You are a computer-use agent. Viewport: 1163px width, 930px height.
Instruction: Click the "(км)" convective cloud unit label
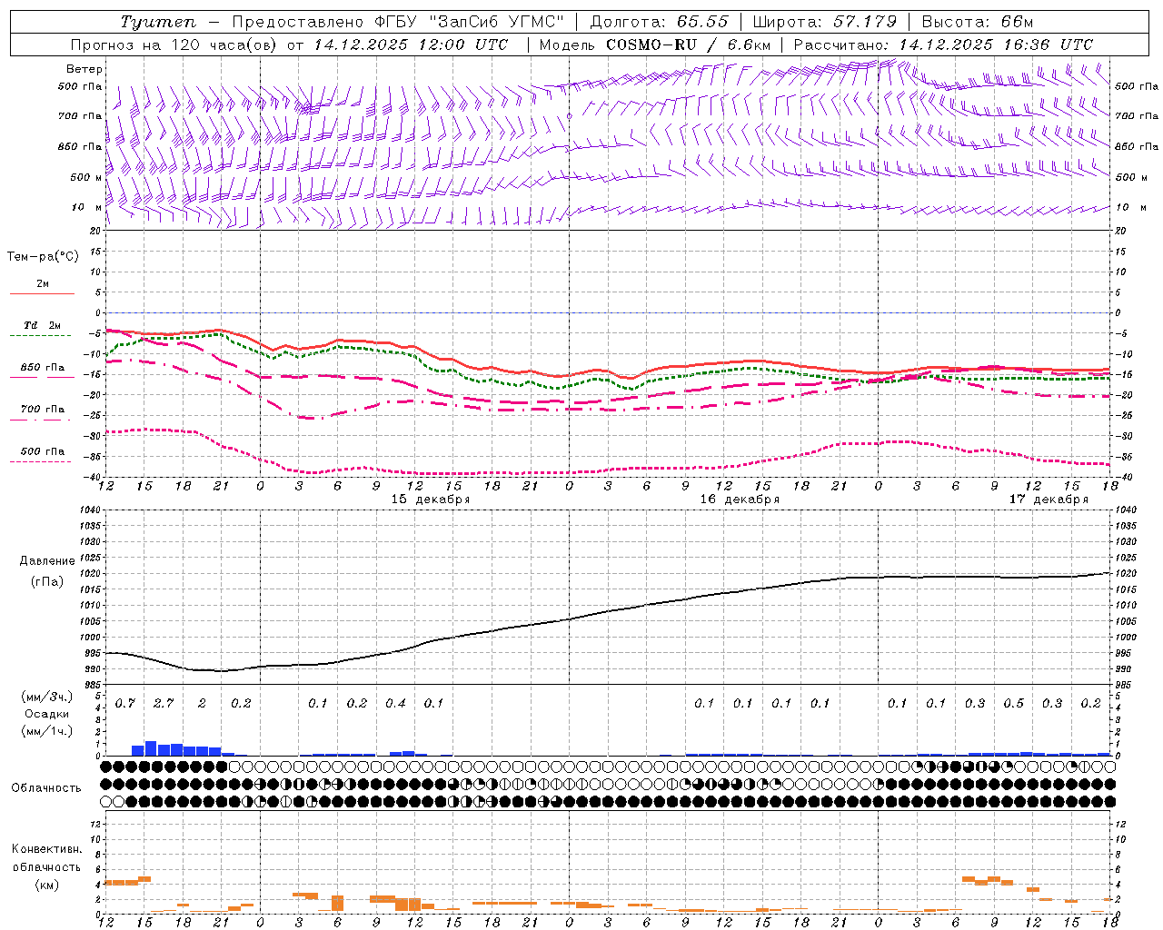click(46, 885)
